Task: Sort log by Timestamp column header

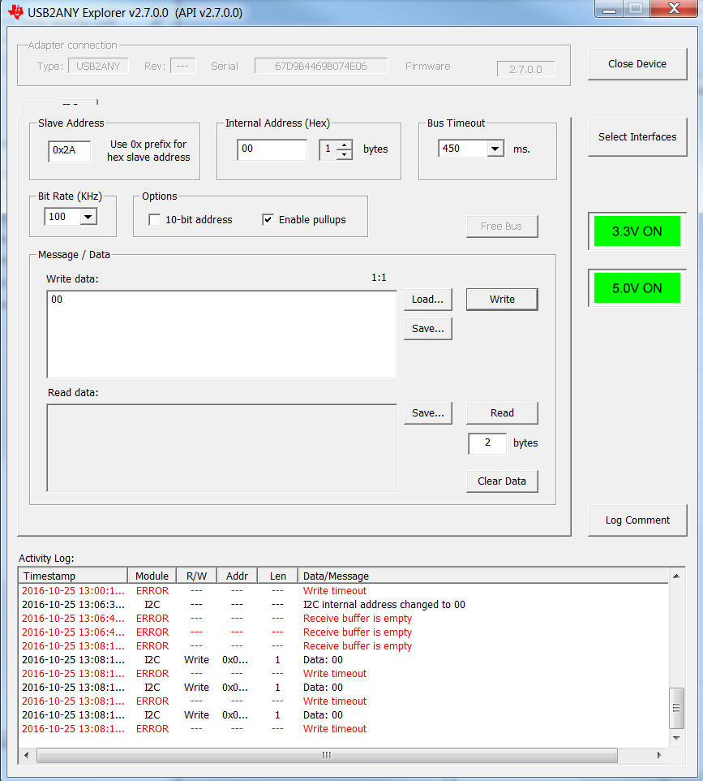Action: tap(73, 576)
